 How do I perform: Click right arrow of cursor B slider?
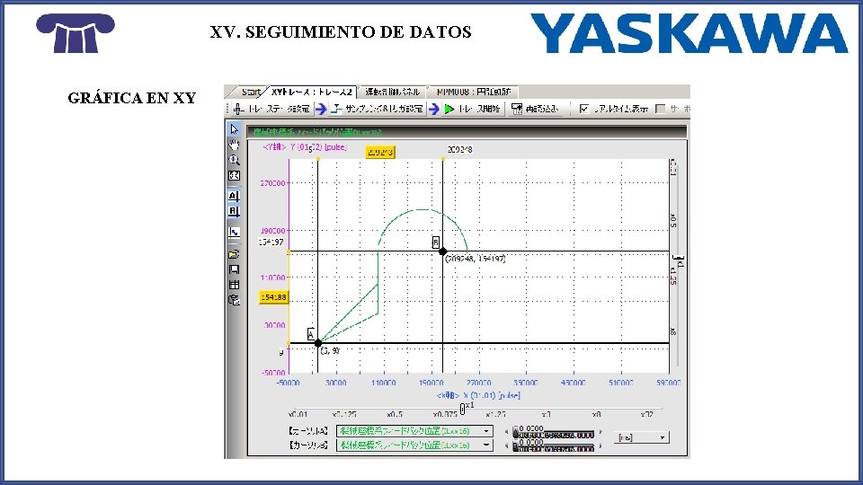601,446
